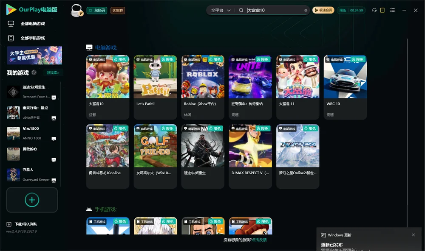425x251 pixels.
Task: Open the 游戏库 link
Action: [x=53, y=73]
